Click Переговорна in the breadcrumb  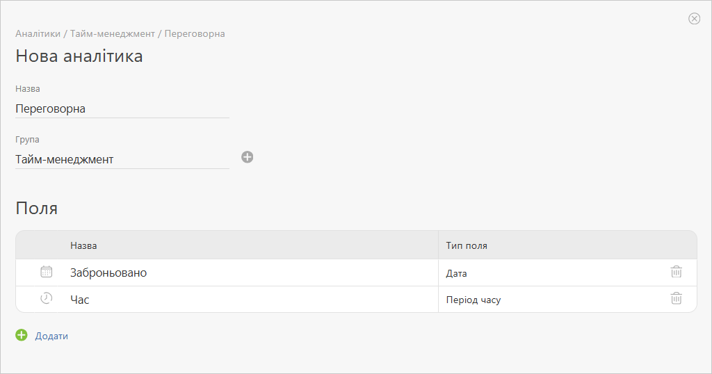coord(195,33)
